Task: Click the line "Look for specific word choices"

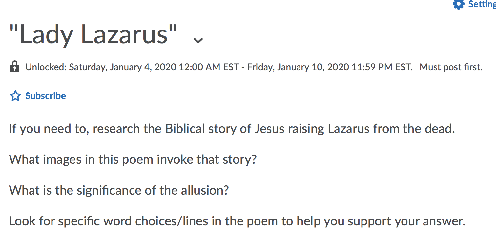Action: pyautogui.click(x=237, y=221)
